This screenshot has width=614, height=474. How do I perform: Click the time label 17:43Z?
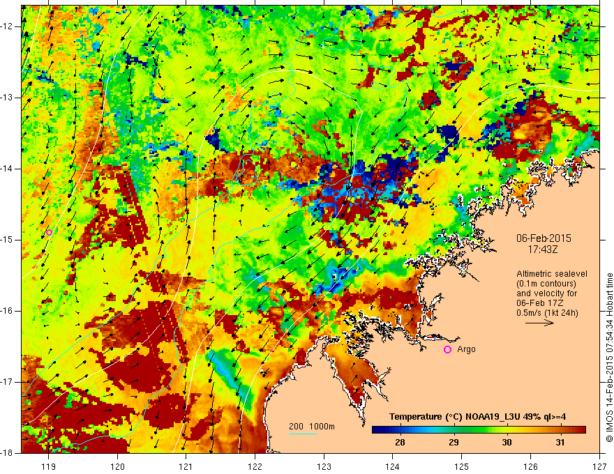543,250
